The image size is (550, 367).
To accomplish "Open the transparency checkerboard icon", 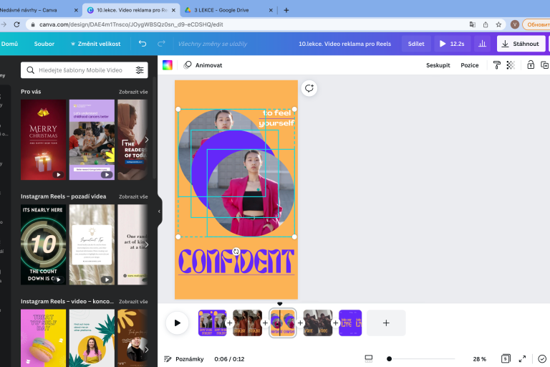I will point(511,65).
